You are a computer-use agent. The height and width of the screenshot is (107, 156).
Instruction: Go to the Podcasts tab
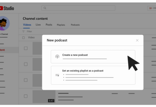[x=75, y=25]
